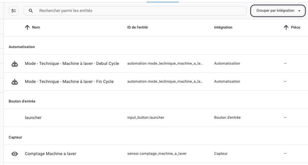The height and width of the screenshot is (165, 308).
Task: Click the sort arrow beside Nom
Action: [x=27, y=27]
